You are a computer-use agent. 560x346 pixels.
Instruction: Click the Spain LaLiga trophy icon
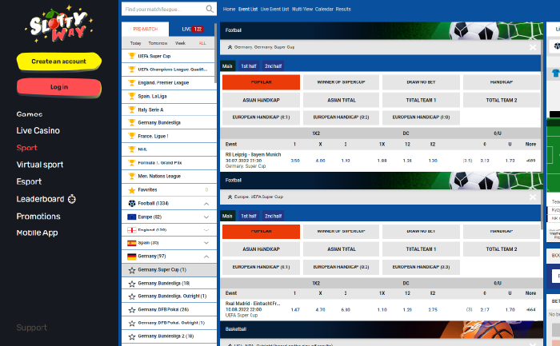(132, 97)
